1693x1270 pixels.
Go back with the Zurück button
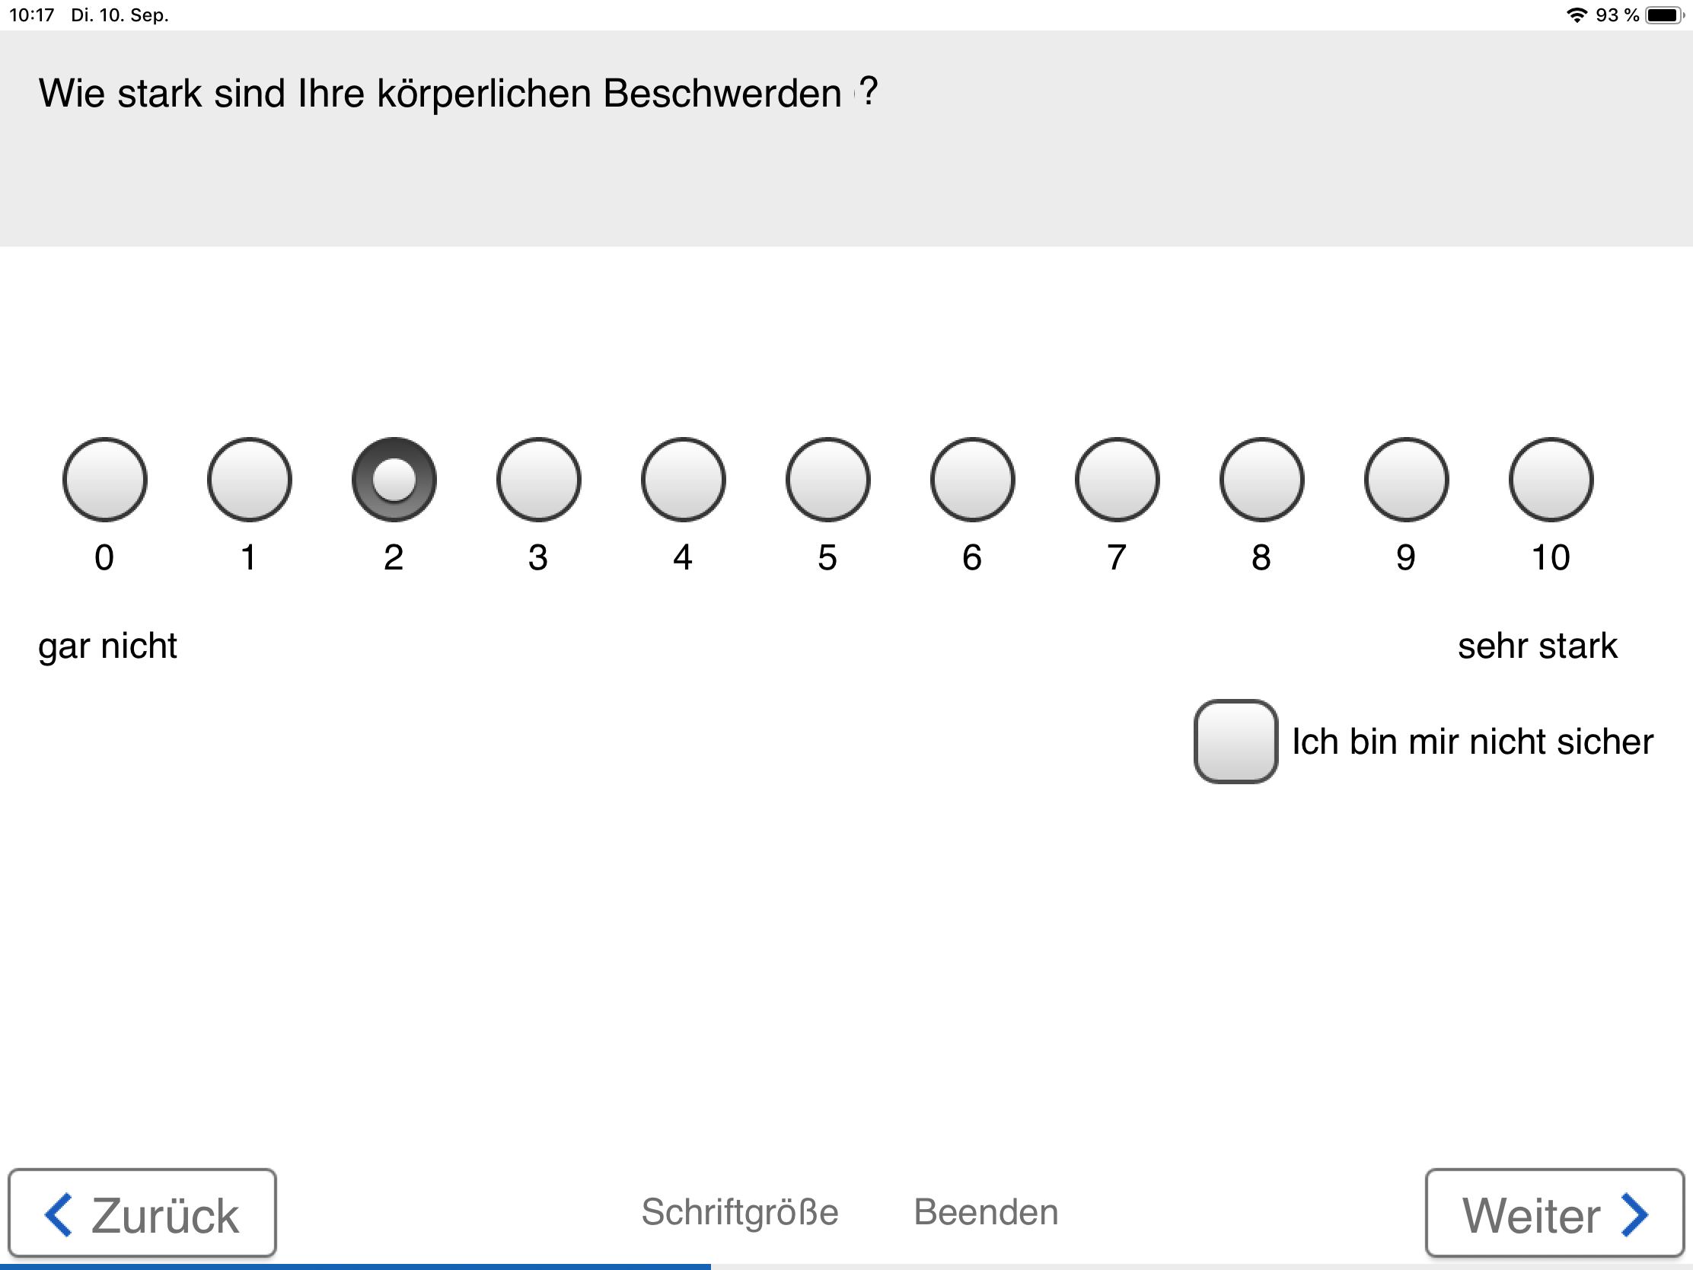tap(142, 1214)
